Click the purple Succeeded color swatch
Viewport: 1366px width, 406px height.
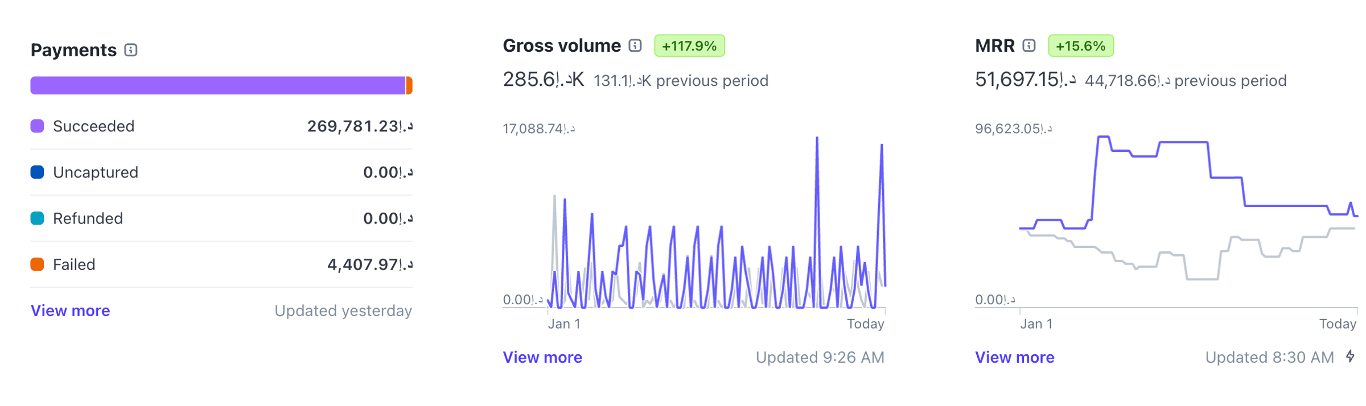click(x=38, y=126)
